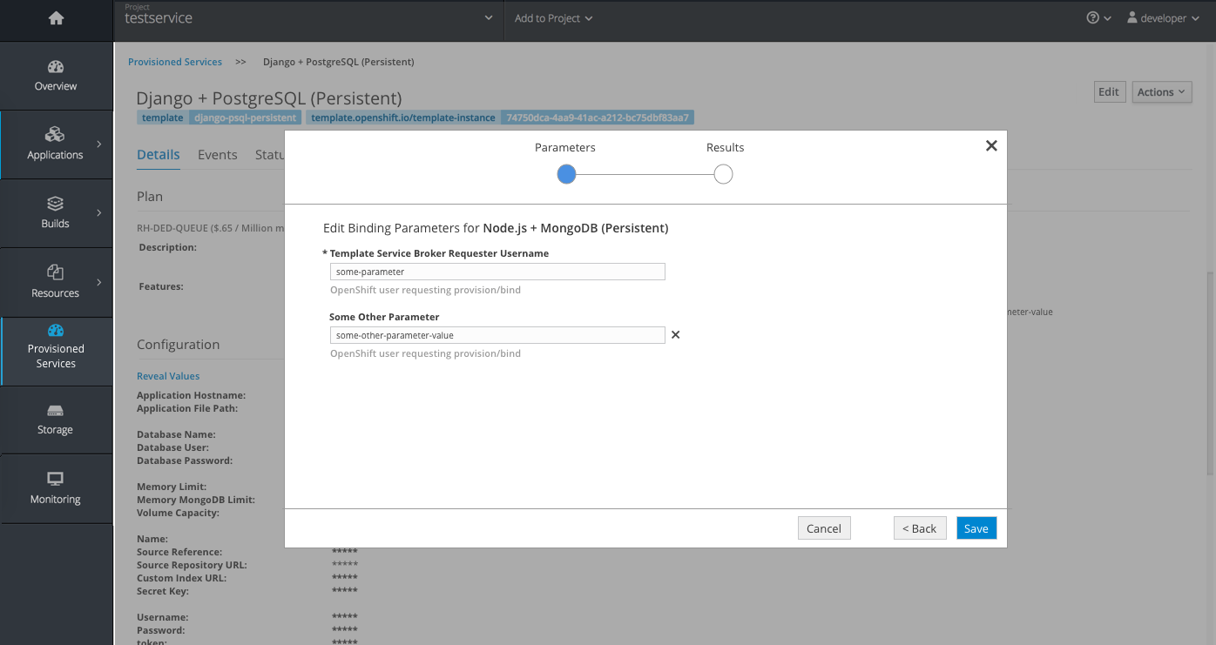Remove the Some Other Parameter field

tap(675, 335)
